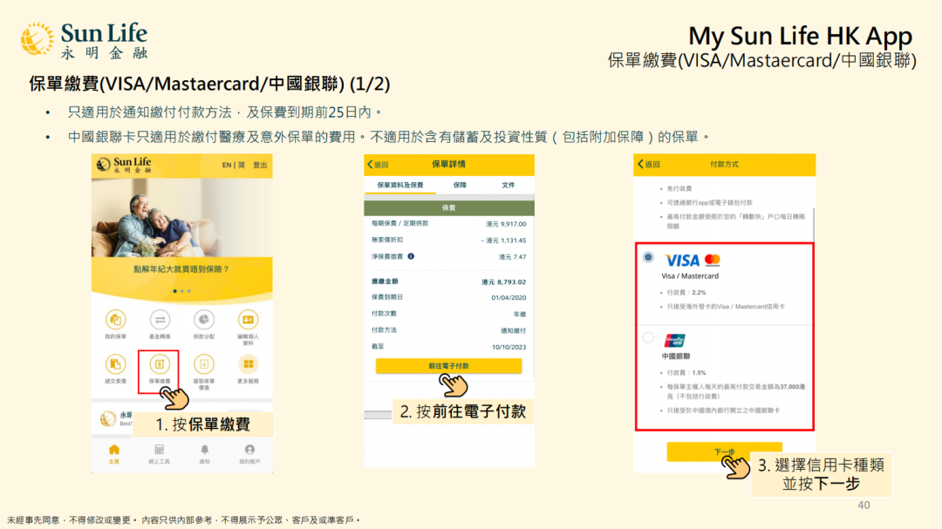
Task: Switch to the 文件 tab
Action: [509, 185]
